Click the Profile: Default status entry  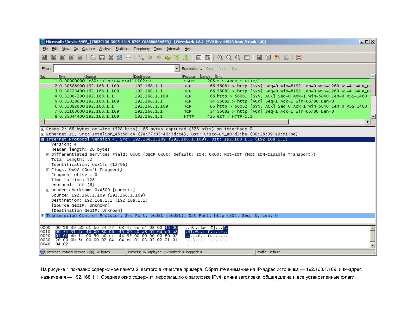tap(268, 252)
